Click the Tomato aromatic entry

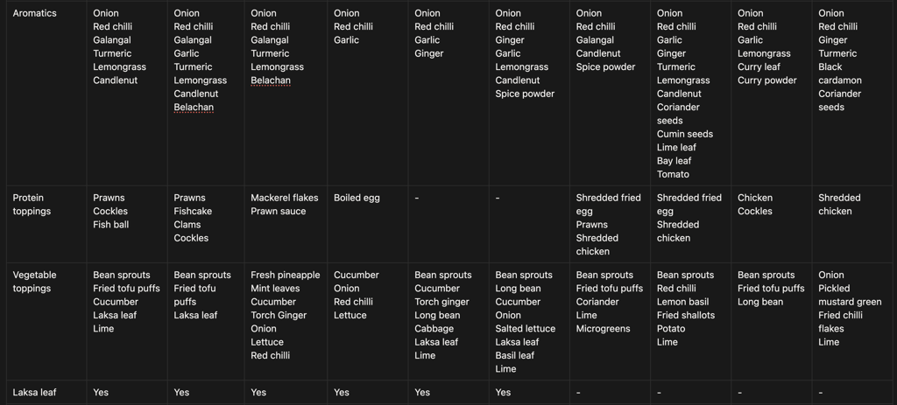pos(673,174)
